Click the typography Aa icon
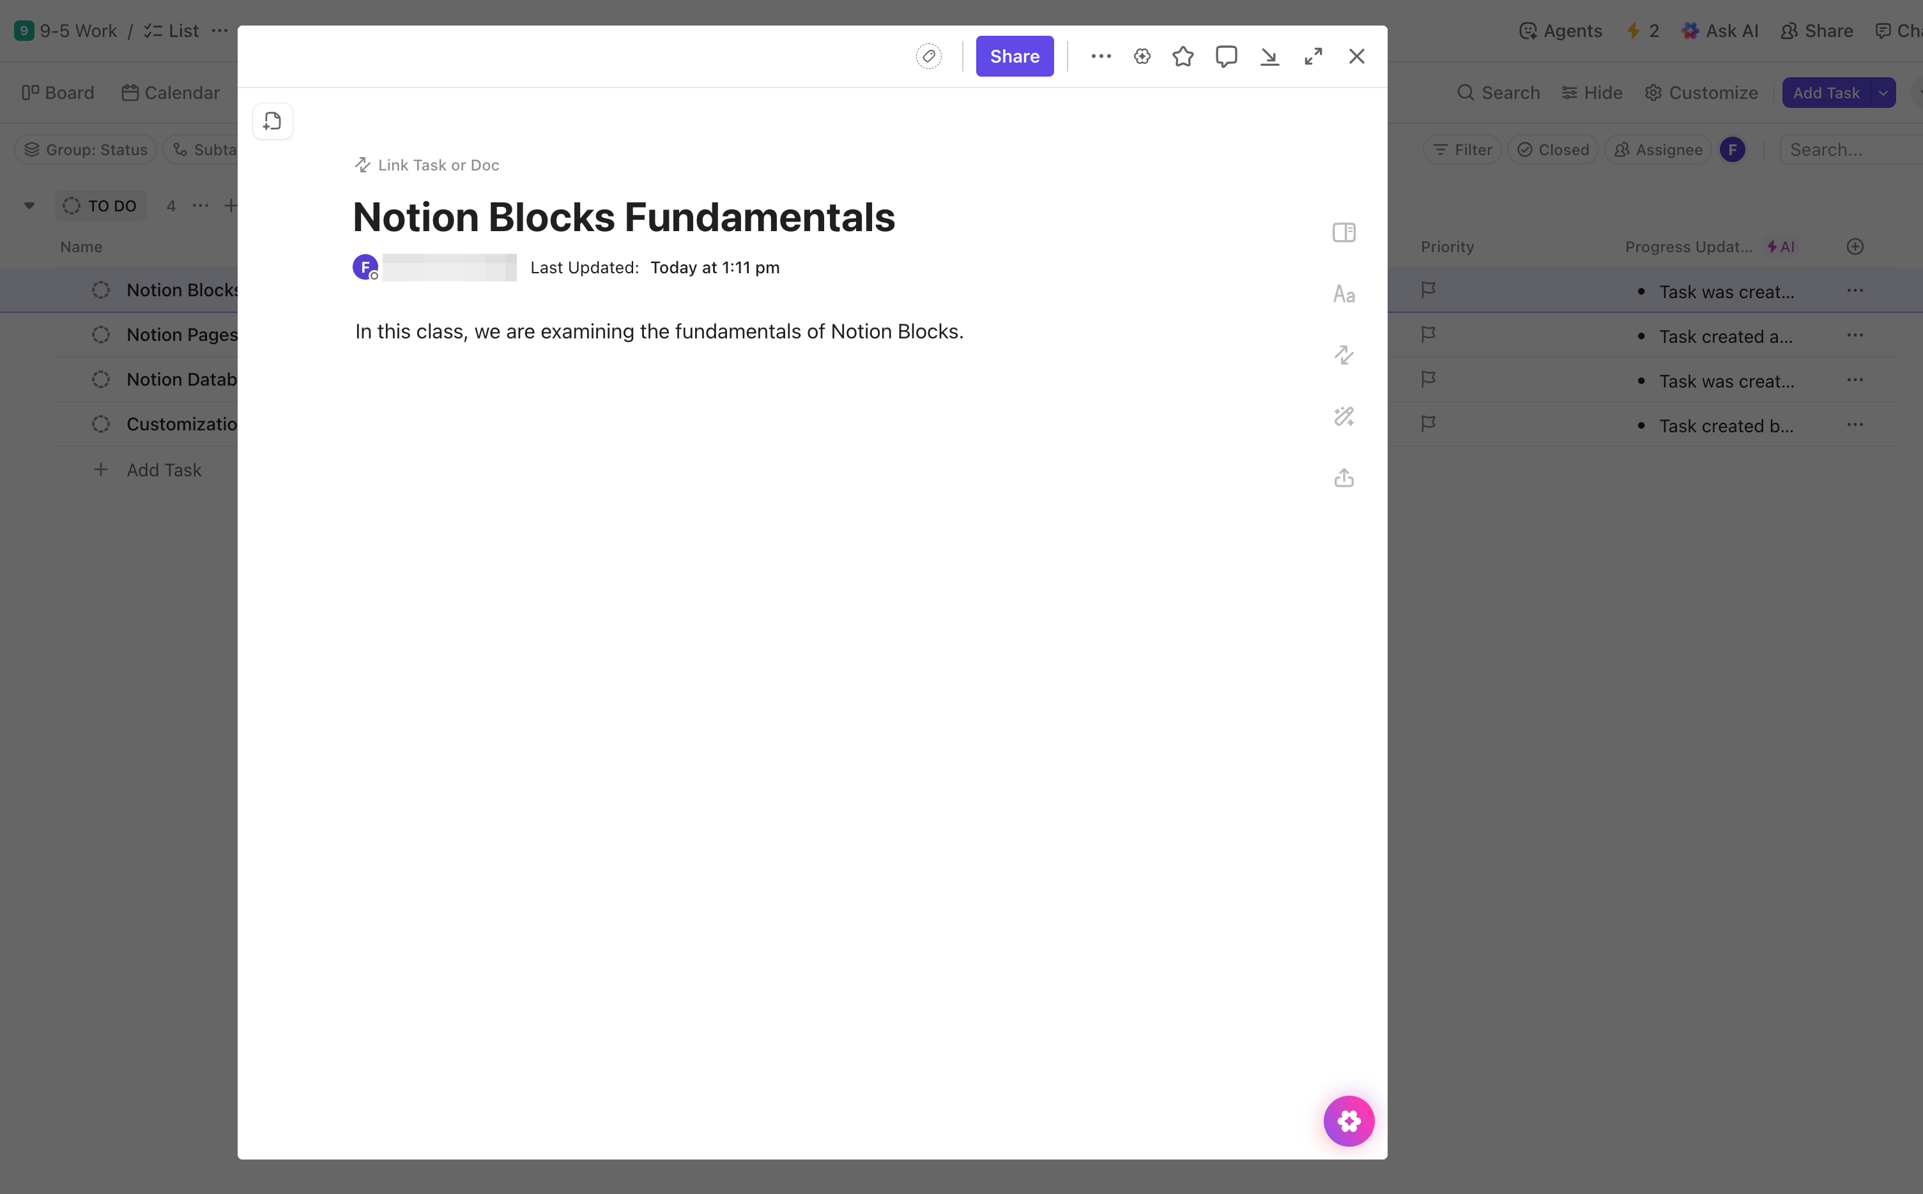 pyautogui.click(x=1343, y=294)
